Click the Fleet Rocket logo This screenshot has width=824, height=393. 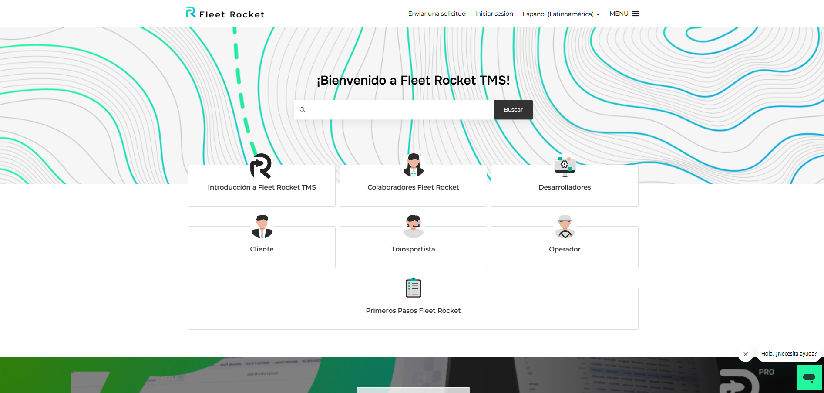225,13
